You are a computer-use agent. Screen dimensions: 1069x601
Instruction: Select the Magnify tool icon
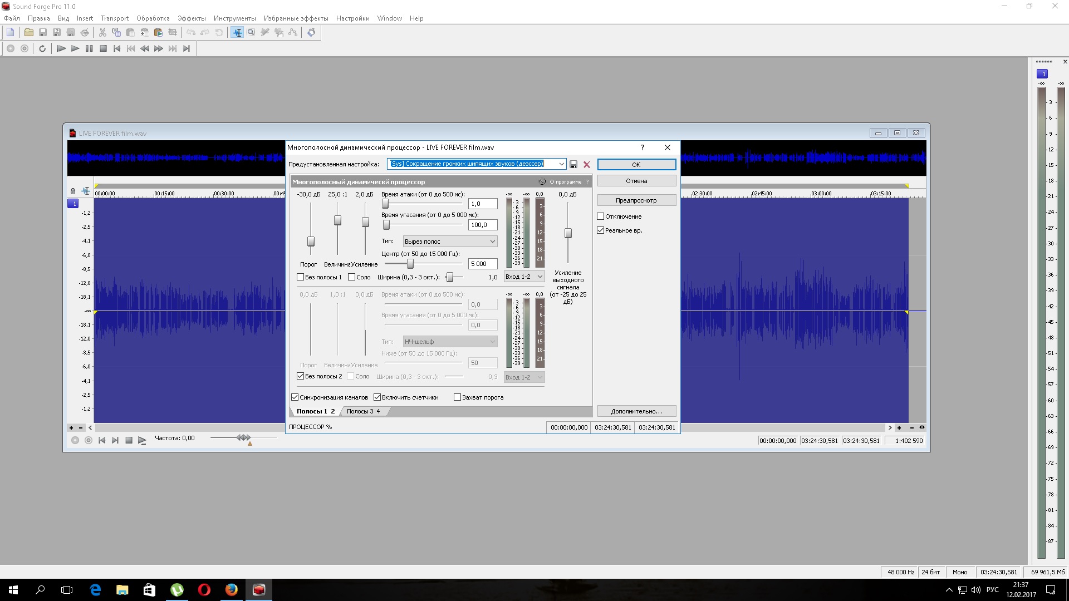(251, 32)
